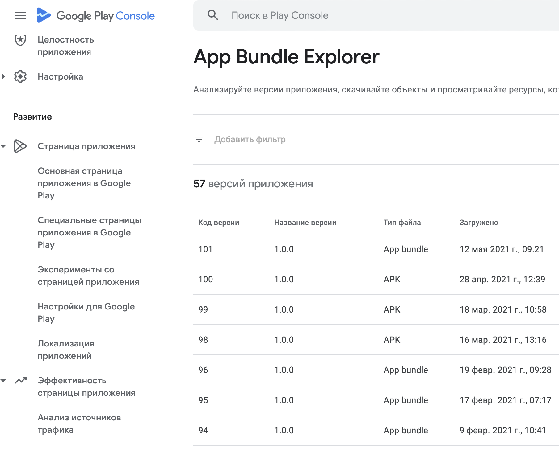Click the App Bundle Explorer heading
This screenshot has width=559, height=450.
tap(286, 57)
